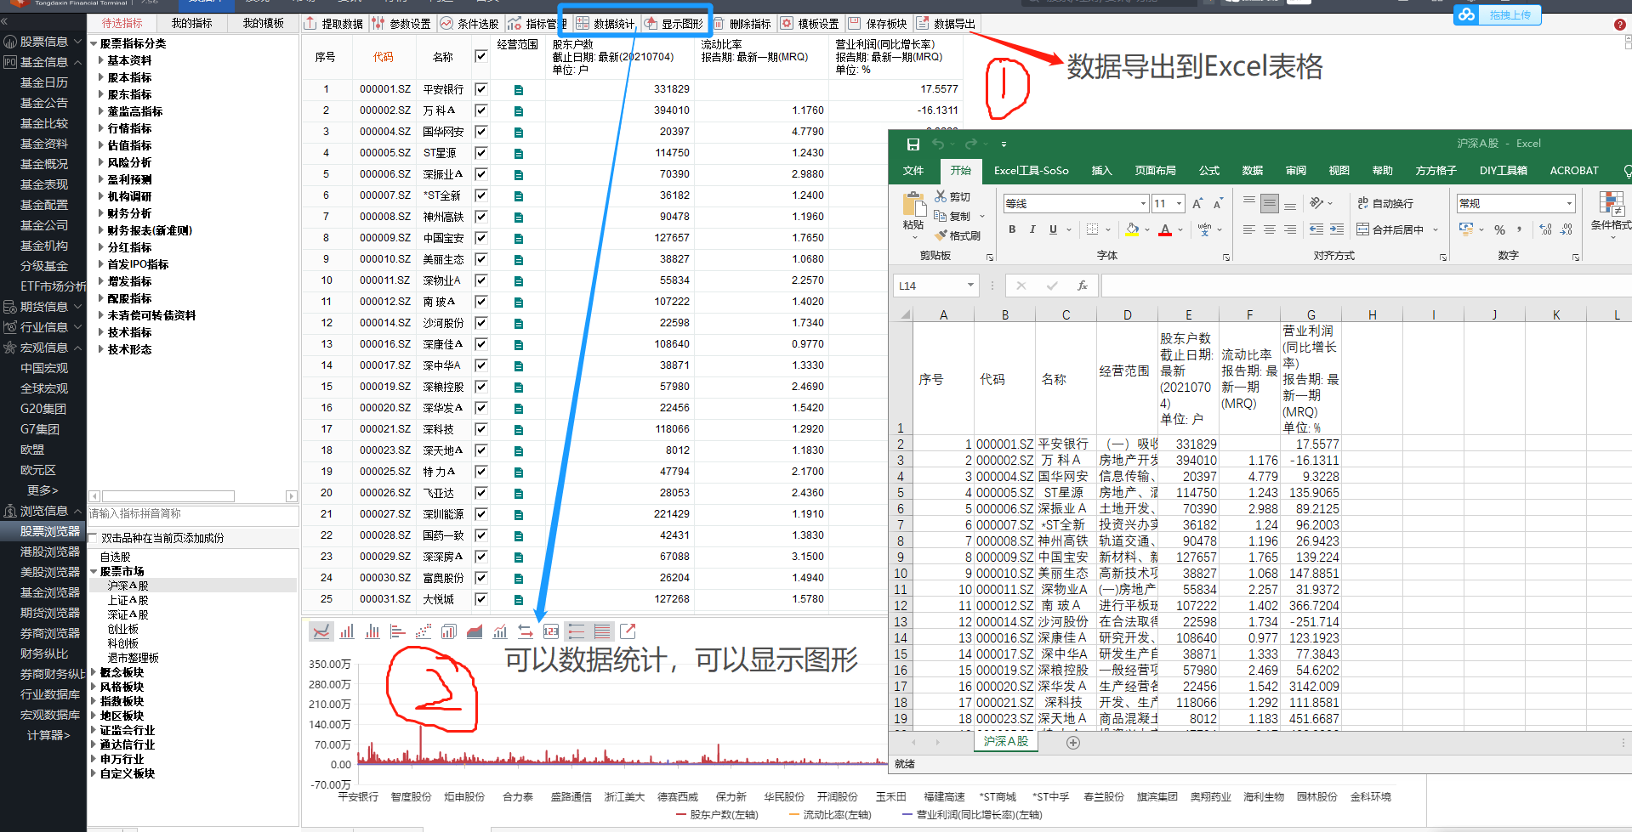The width and height of the screenshot is (1632, 832).
Task: Click the swap axes arrows icon
Action: (x=526, y=631)
